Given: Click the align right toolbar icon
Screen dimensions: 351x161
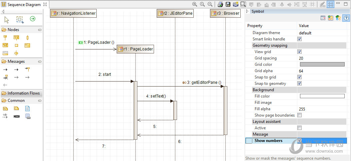Looking at the screenshot, I should point(274,4).
